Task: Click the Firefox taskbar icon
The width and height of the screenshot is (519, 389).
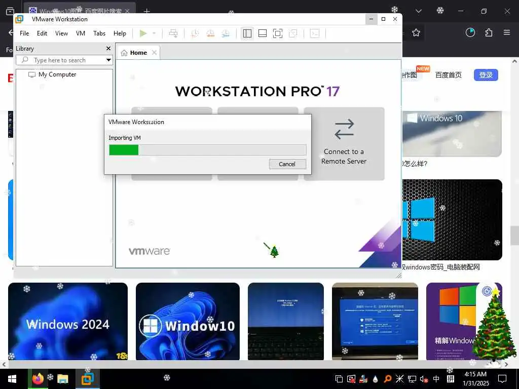Action: coord(38,379)
